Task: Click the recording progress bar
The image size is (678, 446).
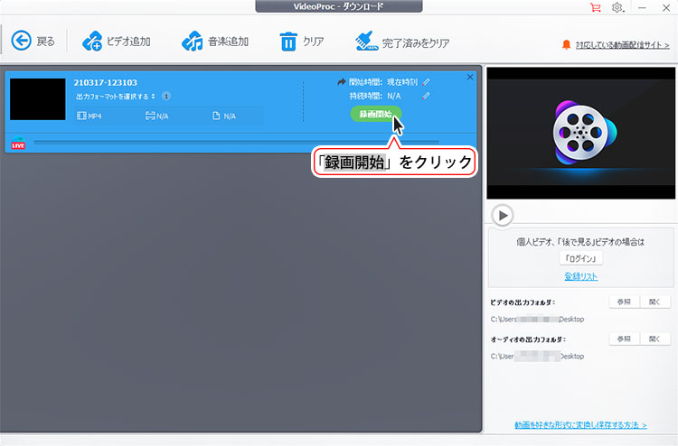Action: coord(236,142)
